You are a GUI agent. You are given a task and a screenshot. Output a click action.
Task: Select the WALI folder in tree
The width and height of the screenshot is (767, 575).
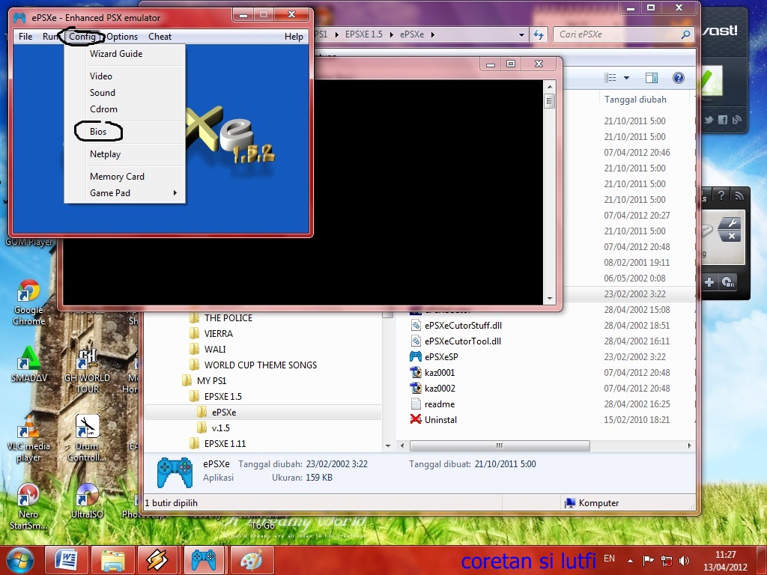coord(215,350)
